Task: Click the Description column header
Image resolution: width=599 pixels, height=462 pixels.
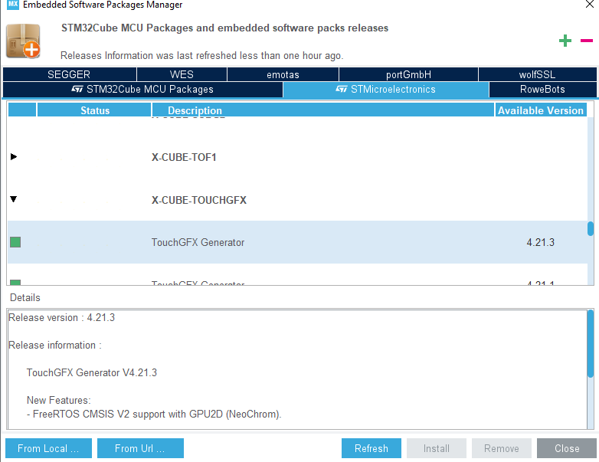Action: pos(322,110)
